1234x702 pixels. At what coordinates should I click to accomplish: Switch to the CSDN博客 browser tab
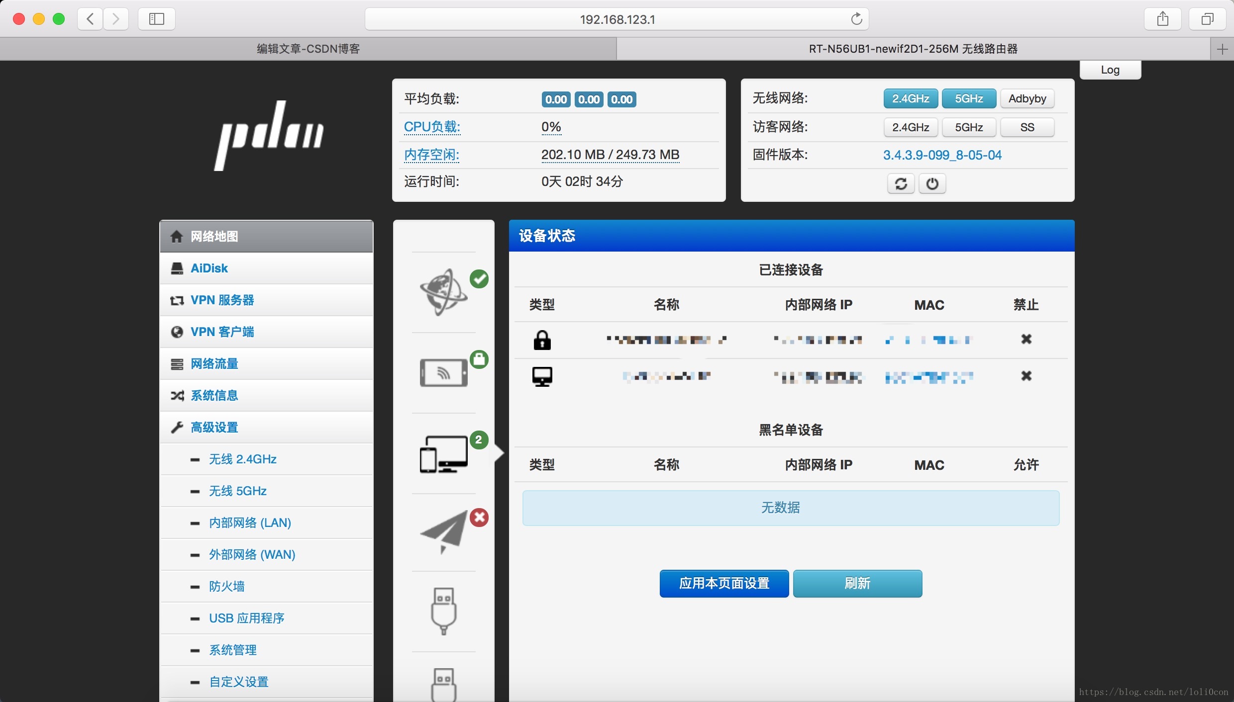pos(308,48)
